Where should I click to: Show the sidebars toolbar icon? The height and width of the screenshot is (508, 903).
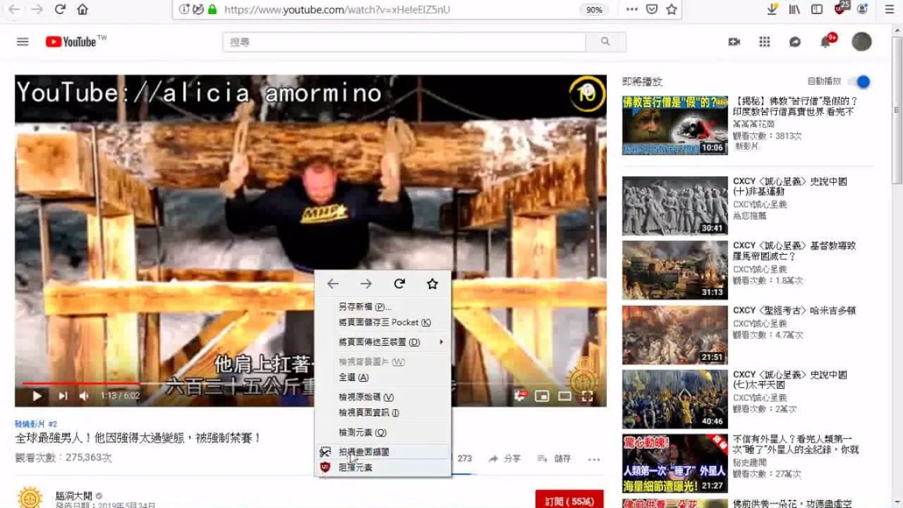tap(816, 9)
